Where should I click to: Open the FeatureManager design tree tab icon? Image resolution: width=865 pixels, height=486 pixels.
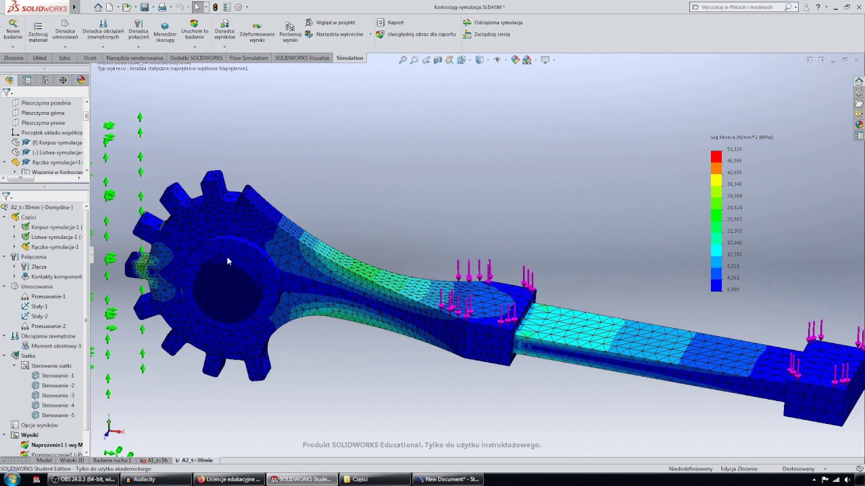9,80
